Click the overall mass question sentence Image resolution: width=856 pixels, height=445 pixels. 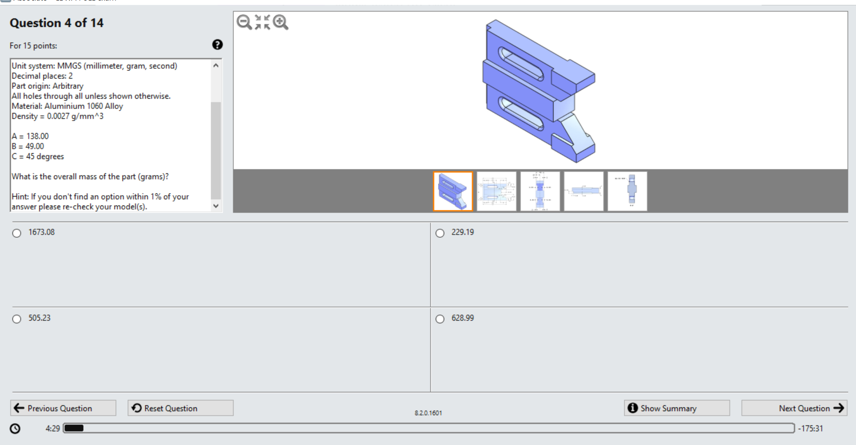tap(90, 176)
